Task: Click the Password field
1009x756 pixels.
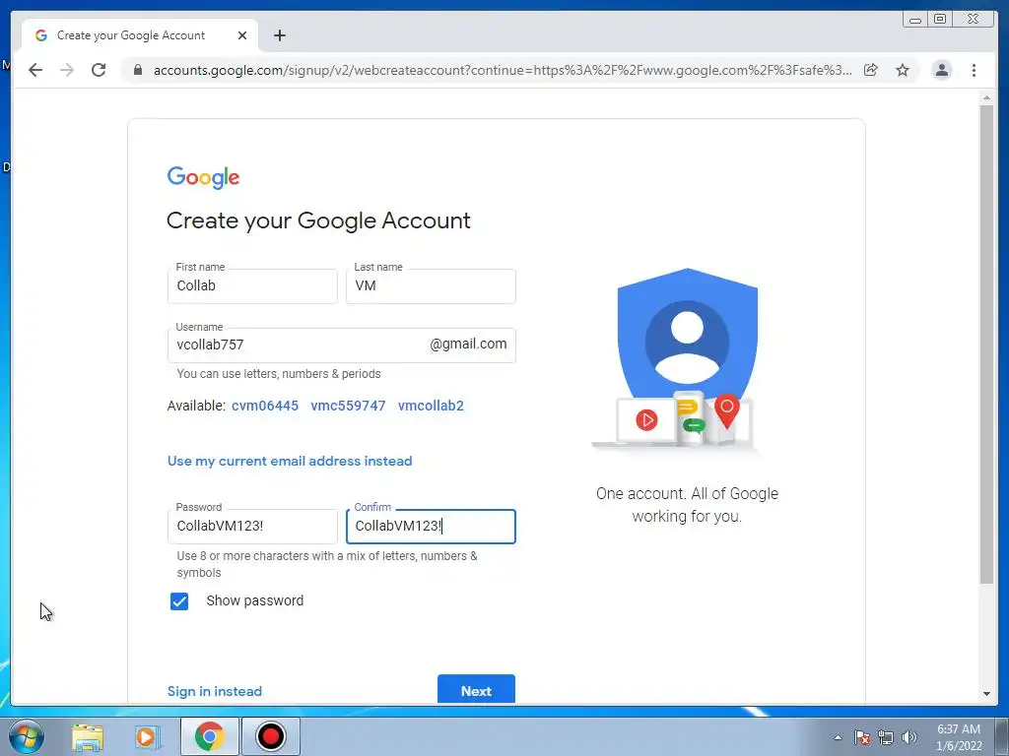Action: tap(252, 527)
